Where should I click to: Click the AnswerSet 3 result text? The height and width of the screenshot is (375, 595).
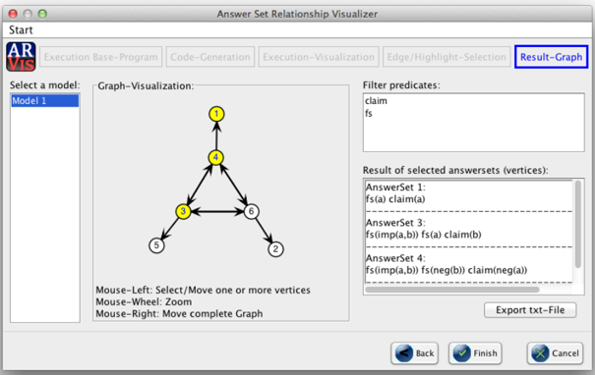pyautogui.click(x=423, y=229)
